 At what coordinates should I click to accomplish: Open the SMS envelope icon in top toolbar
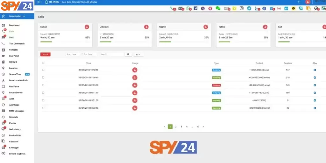click(x=181, y=9)
